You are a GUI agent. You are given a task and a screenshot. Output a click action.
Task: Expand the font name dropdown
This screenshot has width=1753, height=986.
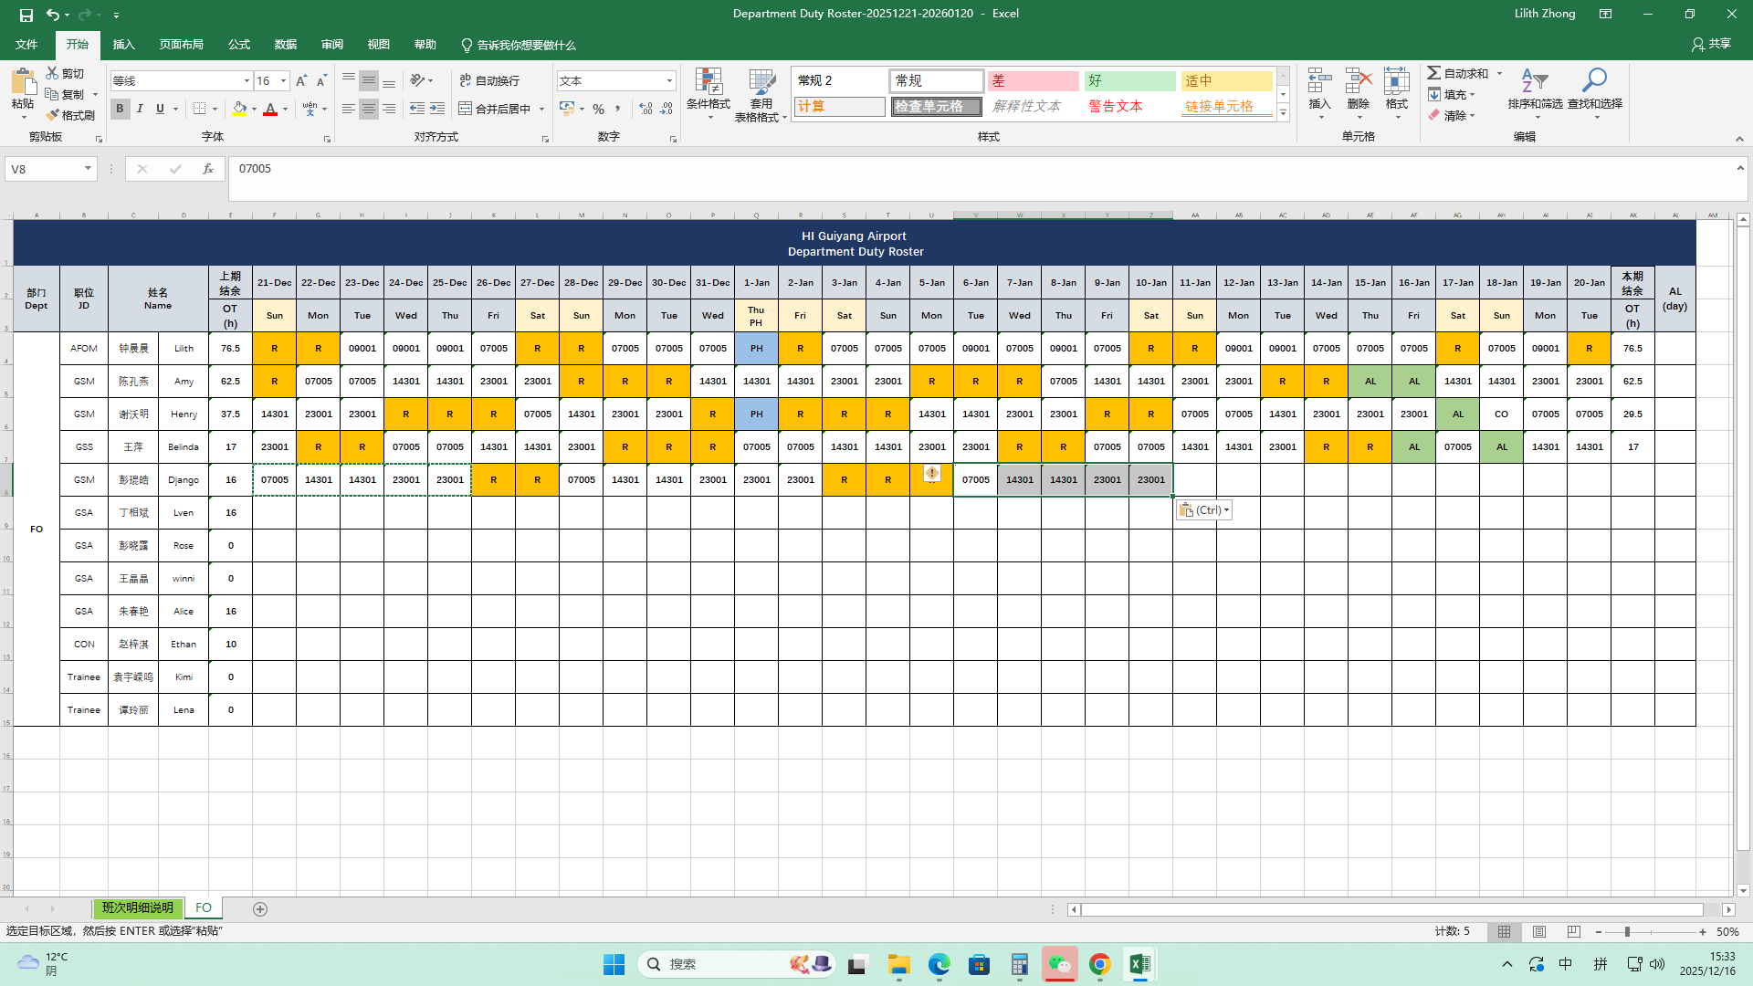click(x=247, y=81)
